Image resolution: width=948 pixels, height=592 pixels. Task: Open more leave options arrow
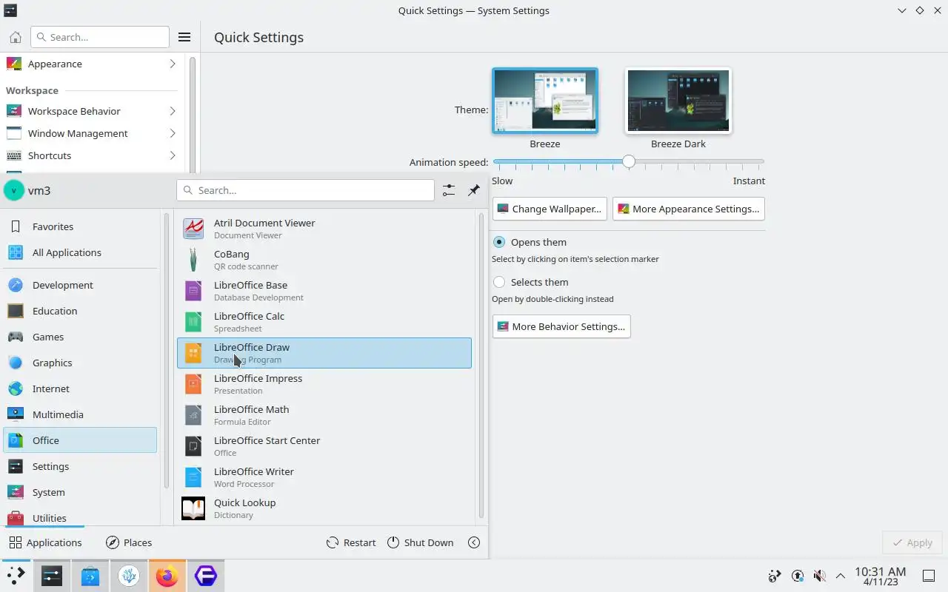click(x=474, y=542)
